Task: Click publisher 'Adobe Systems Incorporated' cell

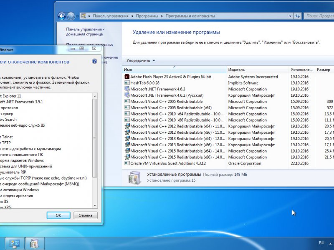Action: point(253,77)
